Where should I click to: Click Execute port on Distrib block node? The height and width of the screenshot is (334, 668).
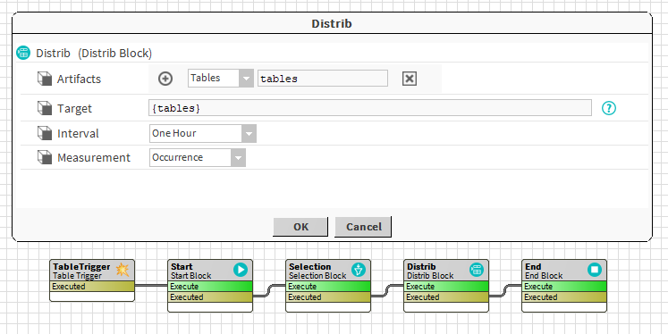(x=446, y=287)
